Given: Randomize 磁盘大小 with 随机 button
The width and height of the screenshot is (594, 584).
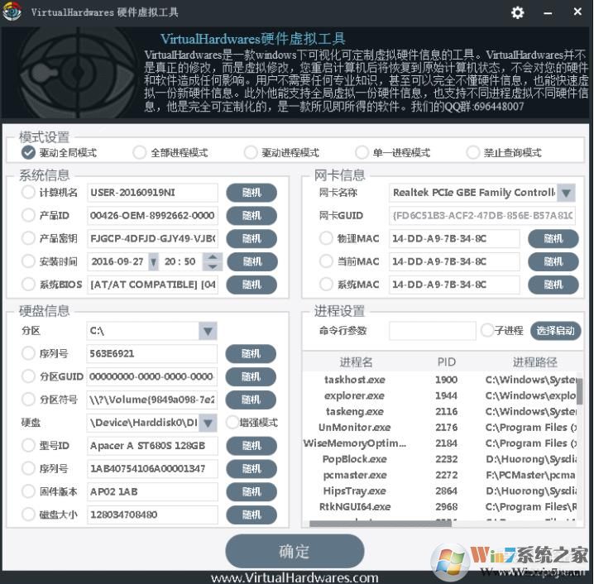Looking at the screenshot, I should 251,515.
